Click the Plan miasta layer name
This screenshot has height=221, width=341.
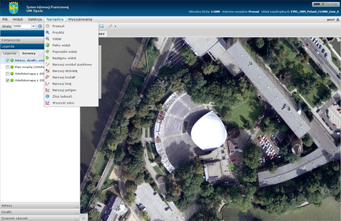click(30, 67)
